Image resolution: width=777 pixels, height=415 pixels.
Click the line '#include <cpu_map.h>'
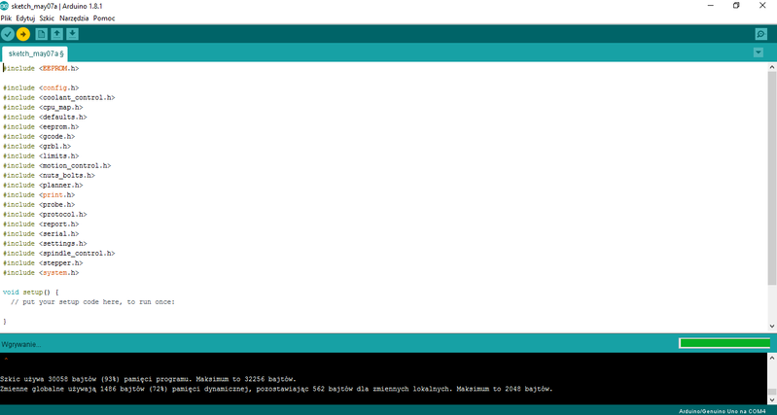click(x=43, y=107)
